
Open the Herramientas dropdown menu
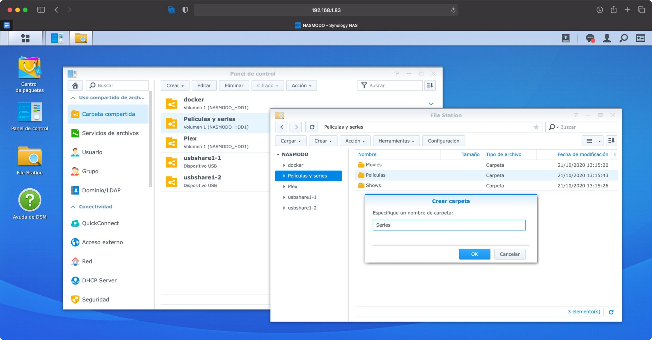(x=396, y=141)
